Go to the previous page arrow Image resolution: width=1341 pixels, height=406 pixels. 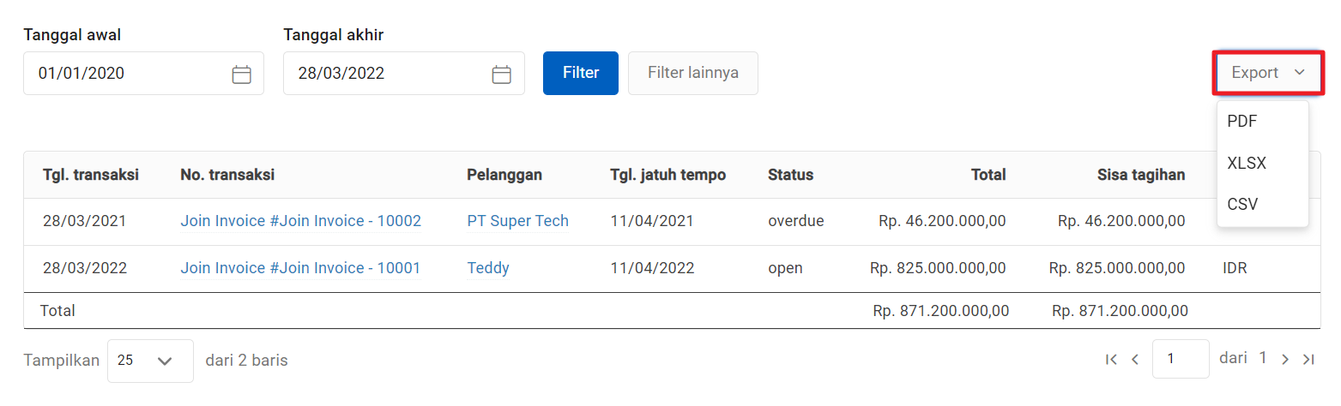tap(1135, 360)
